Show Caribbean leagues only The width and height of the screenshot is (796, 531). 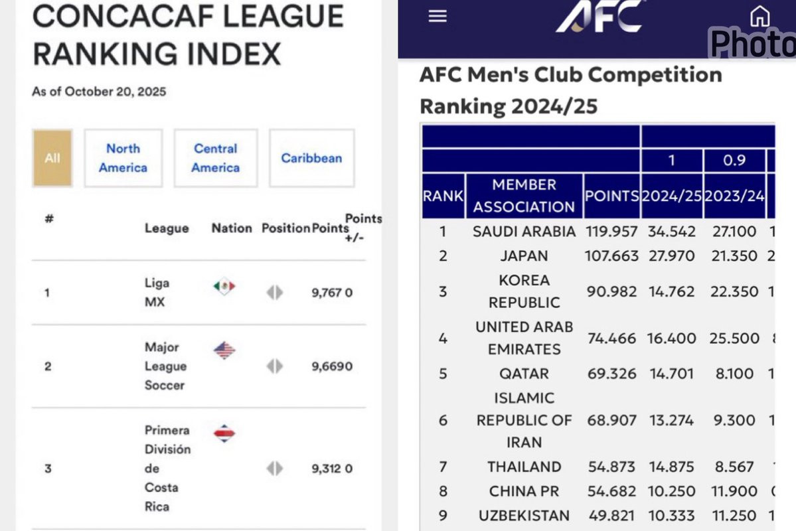[x=312, y=158]
